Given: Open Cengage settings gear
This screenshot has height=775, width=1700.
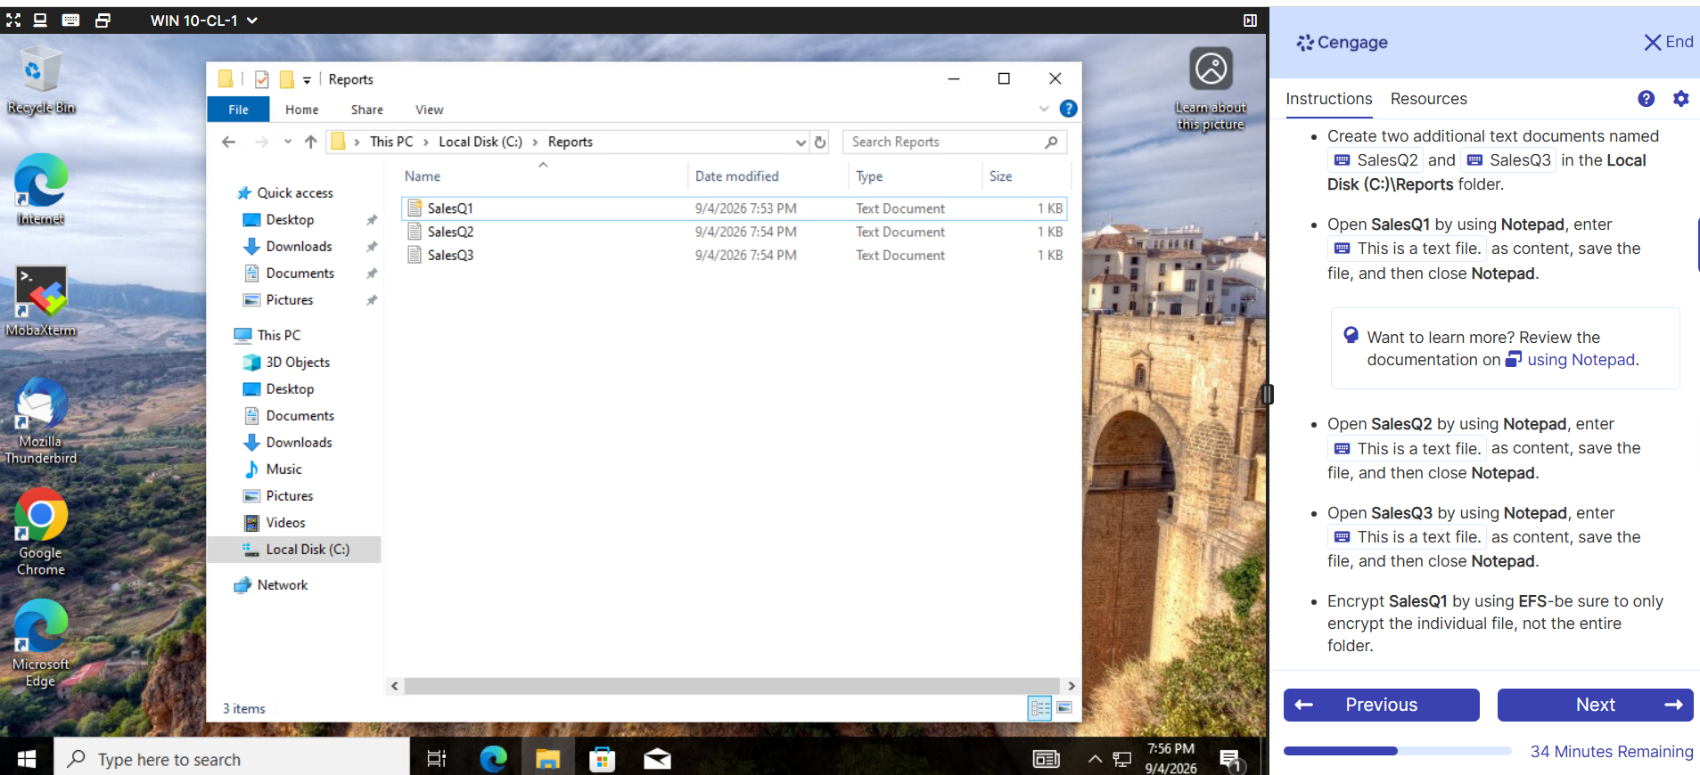Looking at the screenshot, I should pyautogui.click(x=1681, y=99).
